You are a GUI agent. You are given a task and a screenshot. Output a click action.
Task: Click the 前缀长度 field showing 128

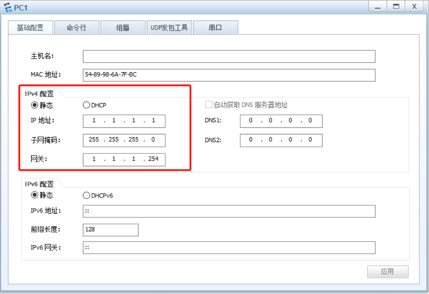coord(111,230)
